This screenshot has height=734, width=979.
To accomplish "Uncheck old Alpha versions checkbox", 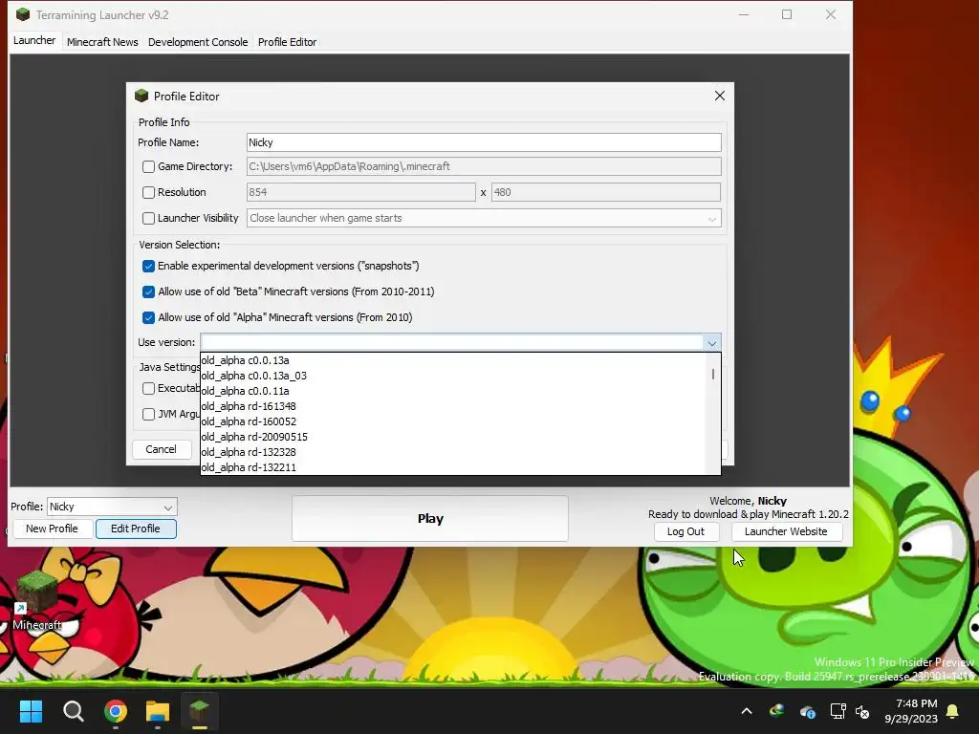I will tap(148, 317).
